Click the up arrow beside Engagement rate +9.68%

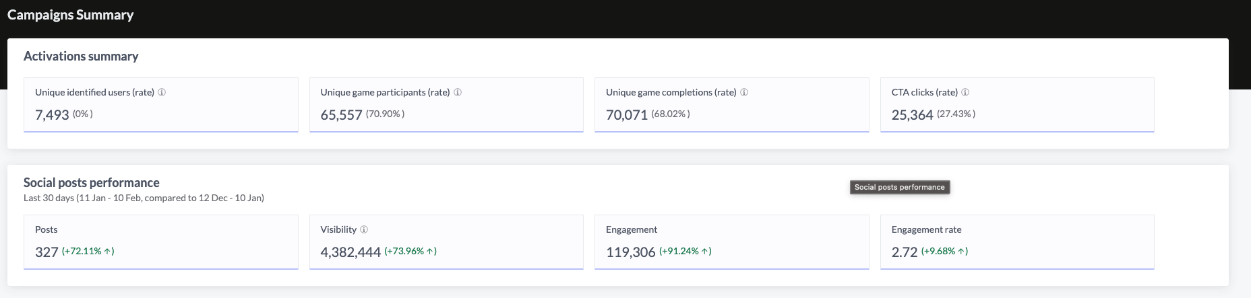962,252
